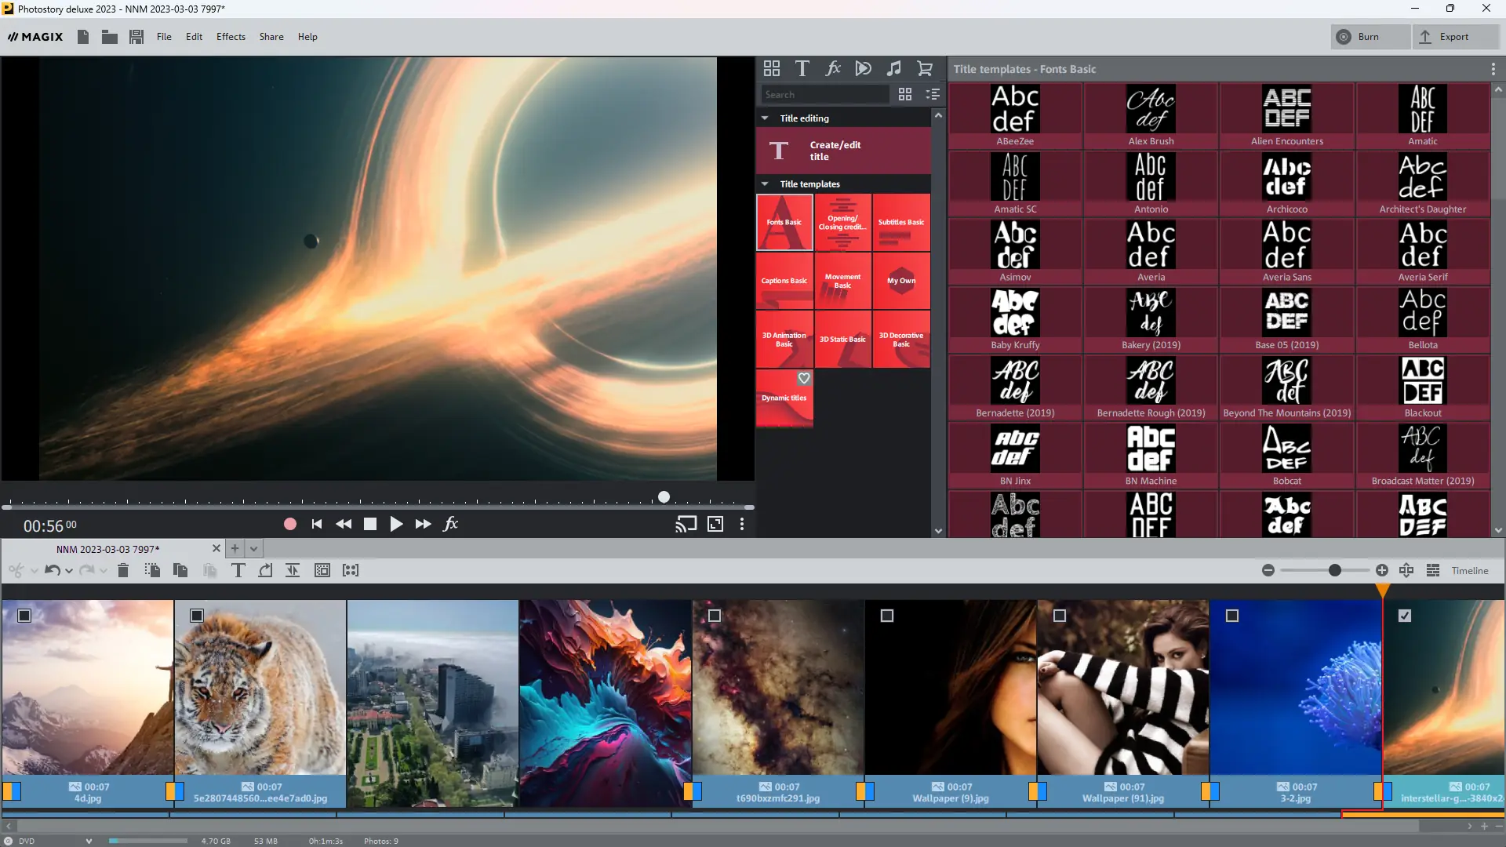Check the box on the 4d.jpg clip
The width and height of the screenshot is (1506, 847).
tap(26, 616)
